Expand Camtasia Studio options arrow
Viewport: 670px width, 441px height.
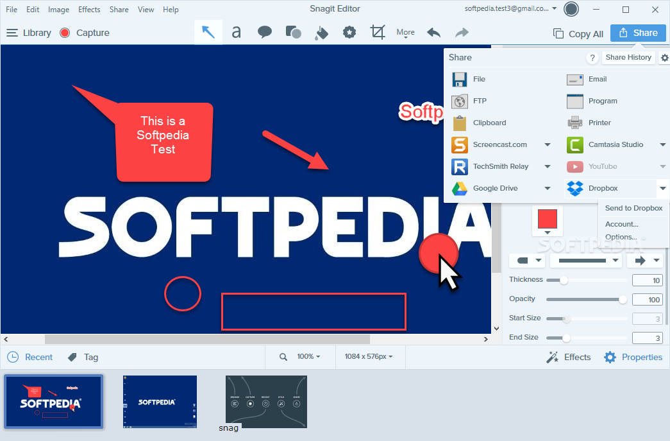pos(663,144)
